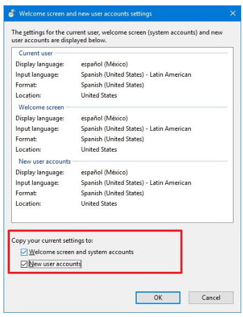
Task: Select the New user accounts group heading
Action: pos(45,161)
